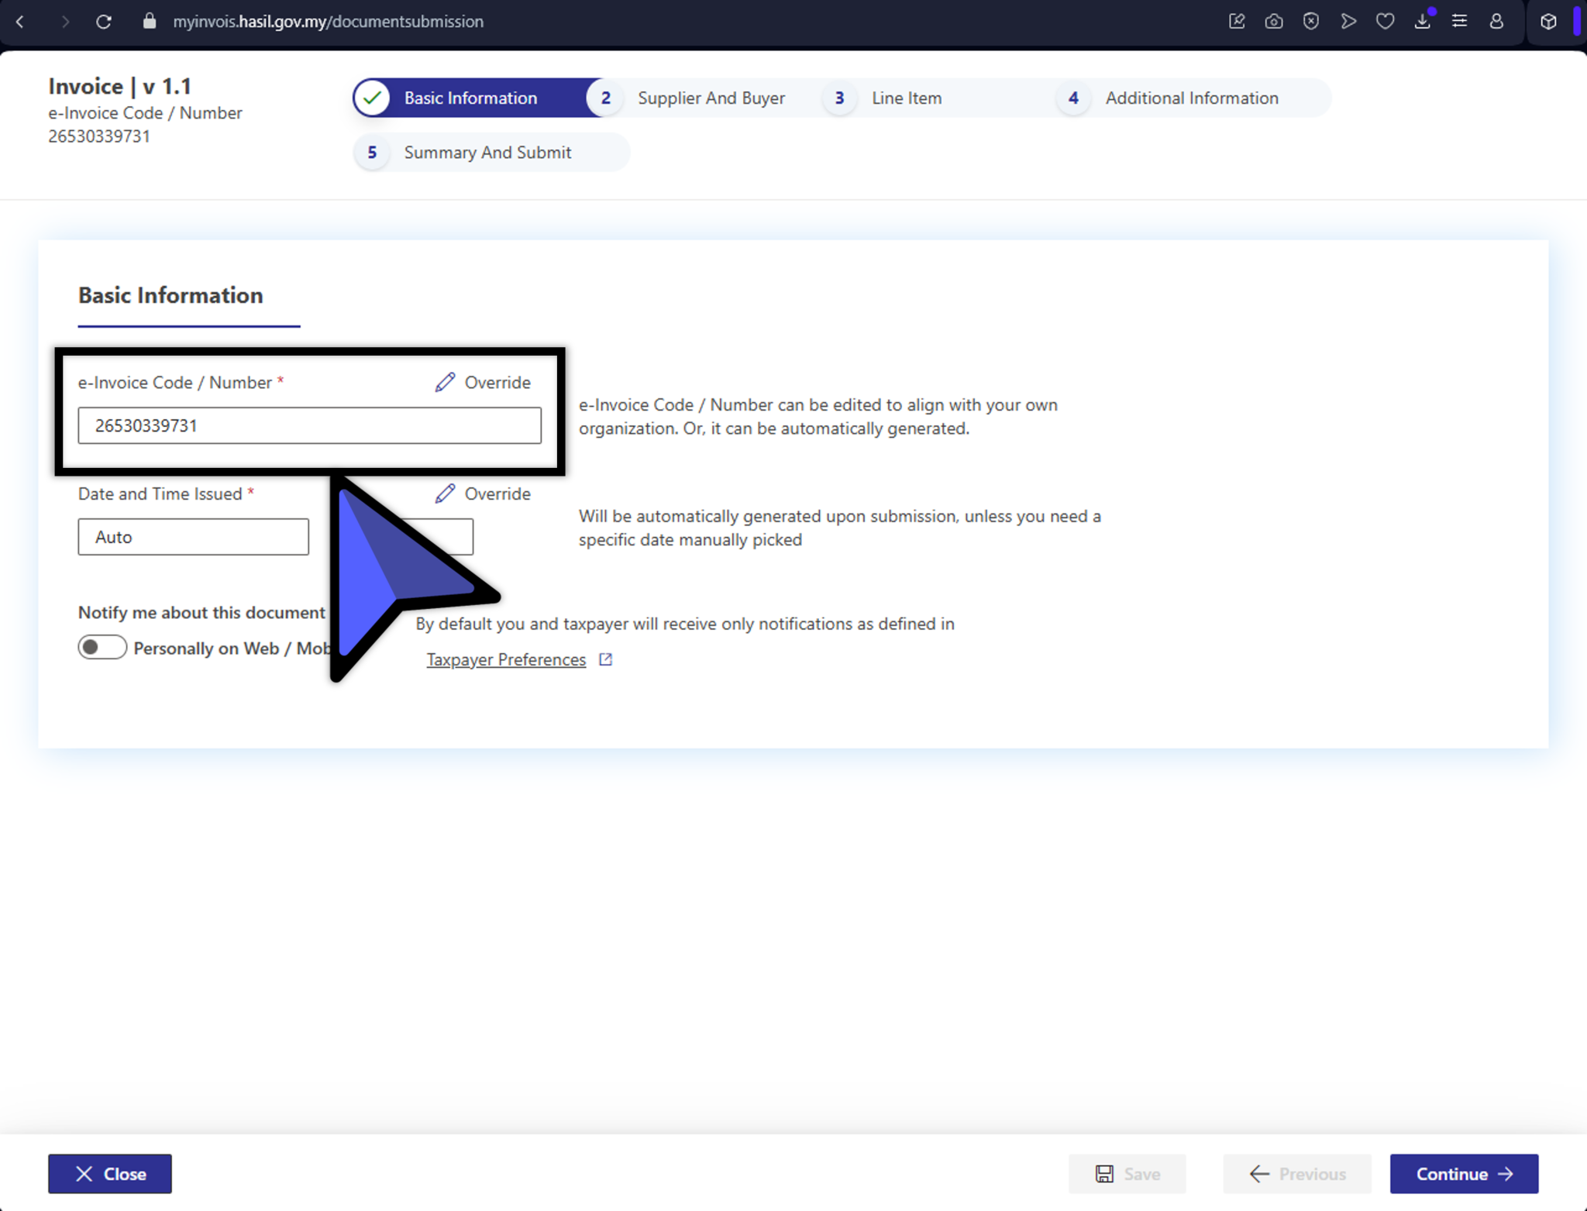Screen dimensions: 1587x1211
Task: Click the heart favorites icon
Action: [x=1386, y=22]
